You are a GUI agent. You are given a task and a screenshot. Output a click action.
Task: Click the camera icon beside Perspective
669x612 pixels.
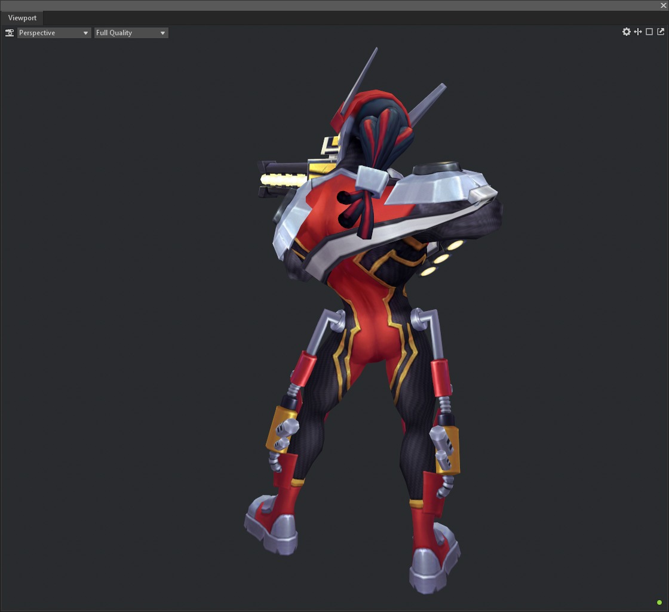[10, 33]
